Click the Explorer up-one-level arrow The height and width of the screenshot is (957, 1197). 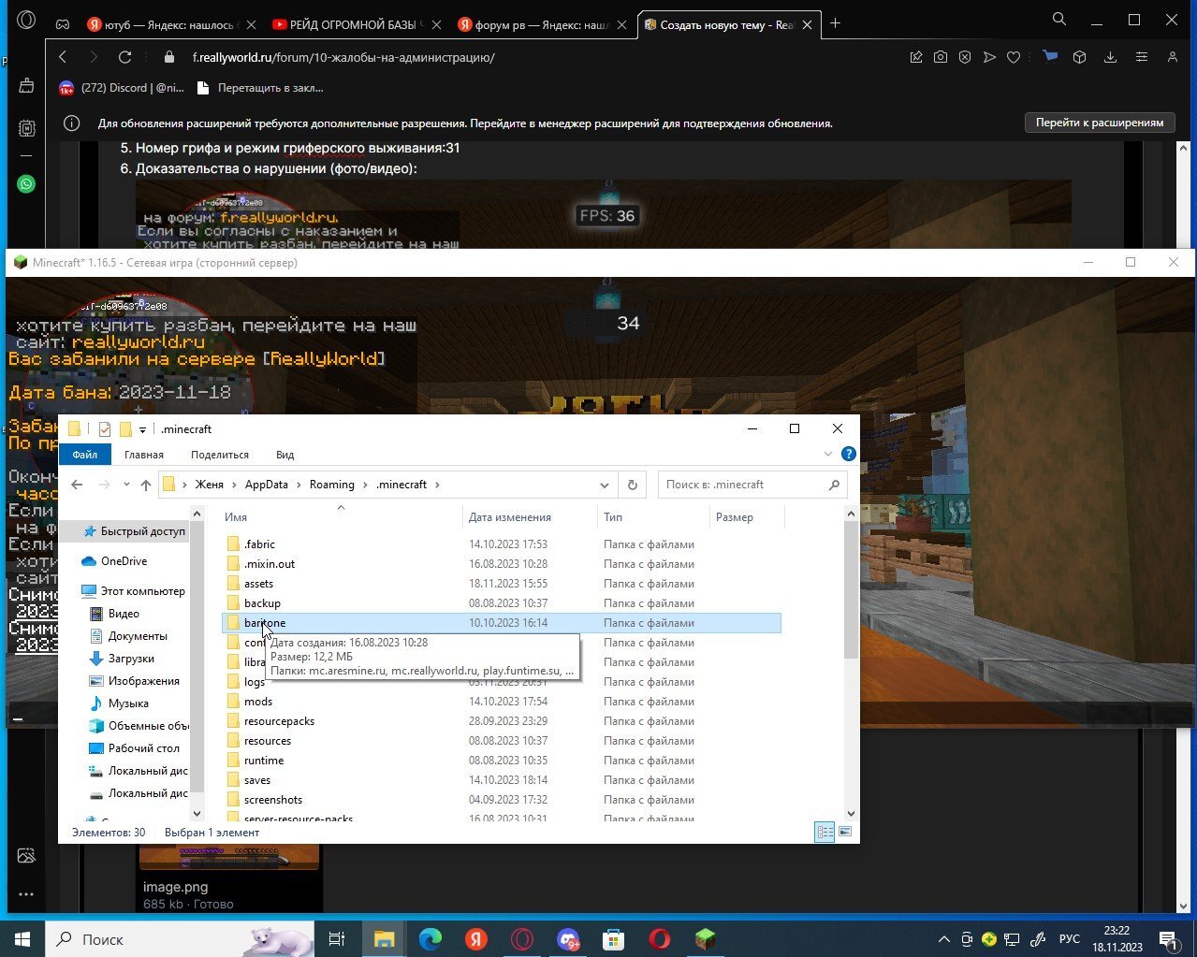tap(146, 485)
